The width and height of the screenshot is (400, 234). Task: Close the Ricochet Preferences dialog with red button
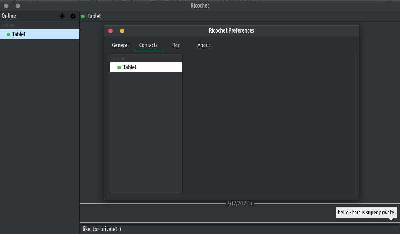pyautogui.click(x=111, y=31)
